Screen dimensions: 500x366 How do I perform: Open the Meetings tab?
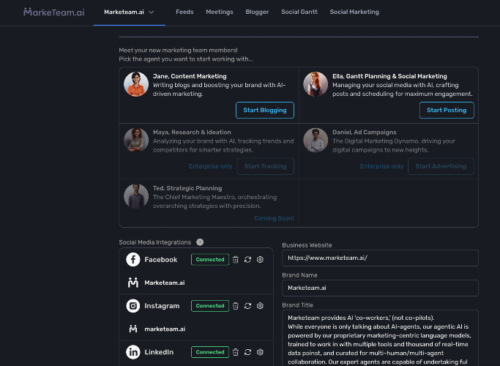pos(220,12)
